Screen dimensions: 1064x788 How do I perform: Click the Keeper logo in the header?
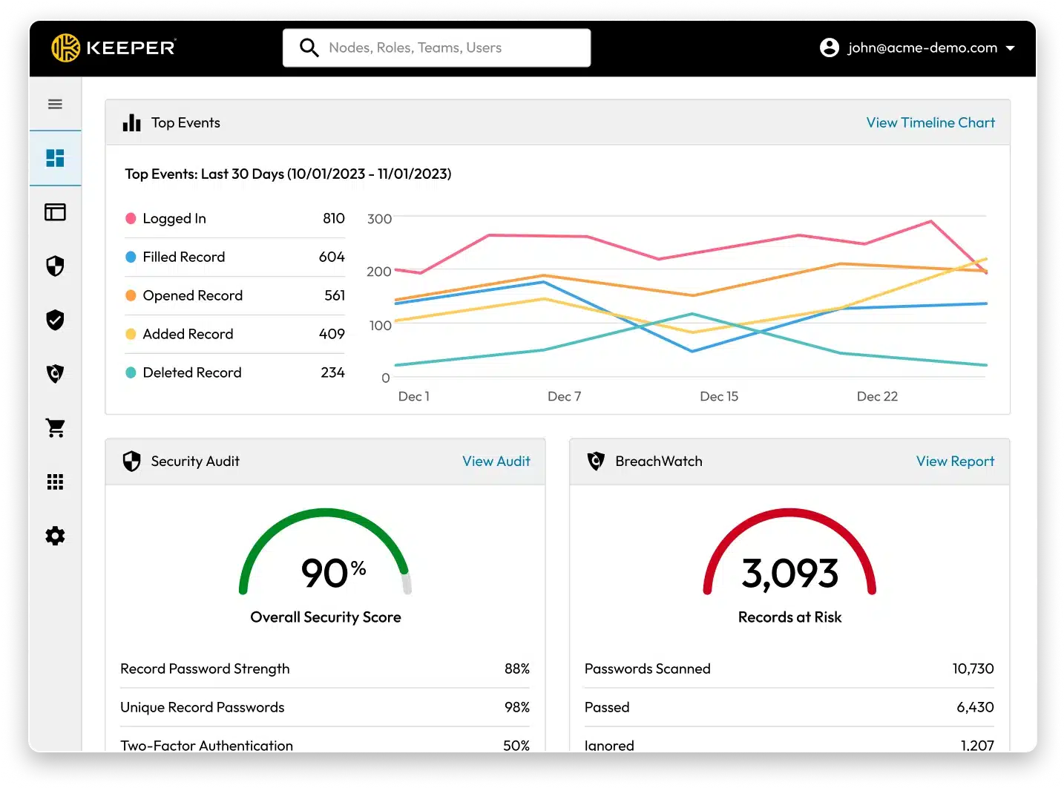pos(114,47)
